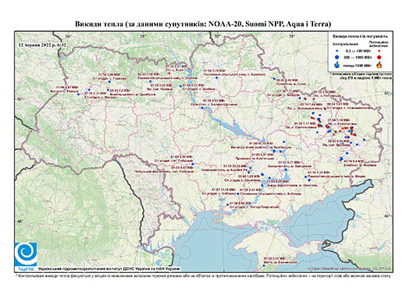The width and height of the screenshot is (406, 287).
Task: Click the понад 1000 МВт legend label
Action: [358, 65]
